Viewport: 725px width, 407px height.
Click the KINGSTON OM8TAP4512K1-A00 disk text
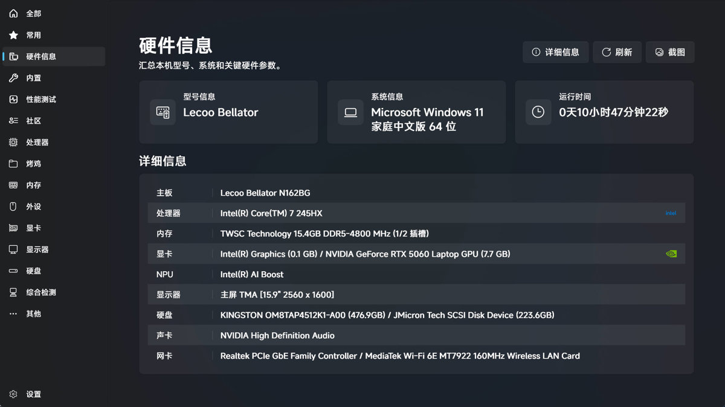[303, 315]
